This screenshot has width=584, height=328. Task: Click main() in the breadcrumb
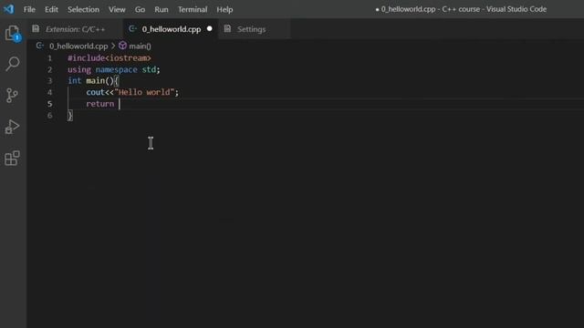[140, 46]
